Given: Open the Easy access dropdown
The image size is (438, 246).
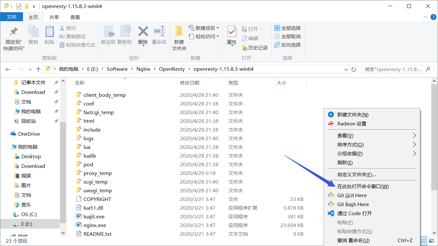Looking at the screenshot, I should (x=204, y=36).
